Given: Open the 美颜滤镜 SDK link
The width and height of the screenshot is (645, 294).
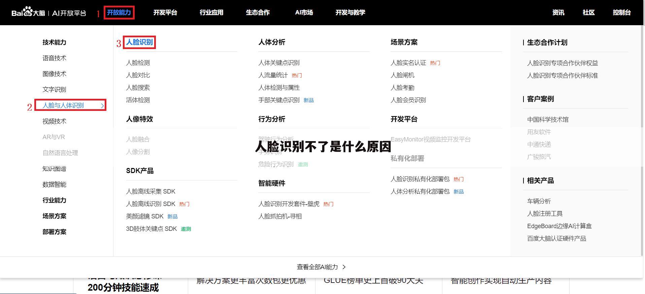Looking at the screenshot, I should coord(145,216).
